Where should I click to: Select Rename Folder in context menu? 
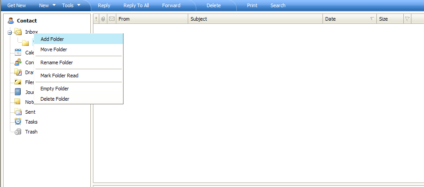click(57, 62)
